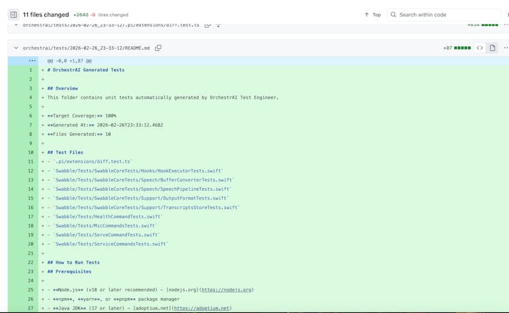This screenshot has height=313, width=509.
Task: Select line number 1 in README diff
Action: click(31, 70)
